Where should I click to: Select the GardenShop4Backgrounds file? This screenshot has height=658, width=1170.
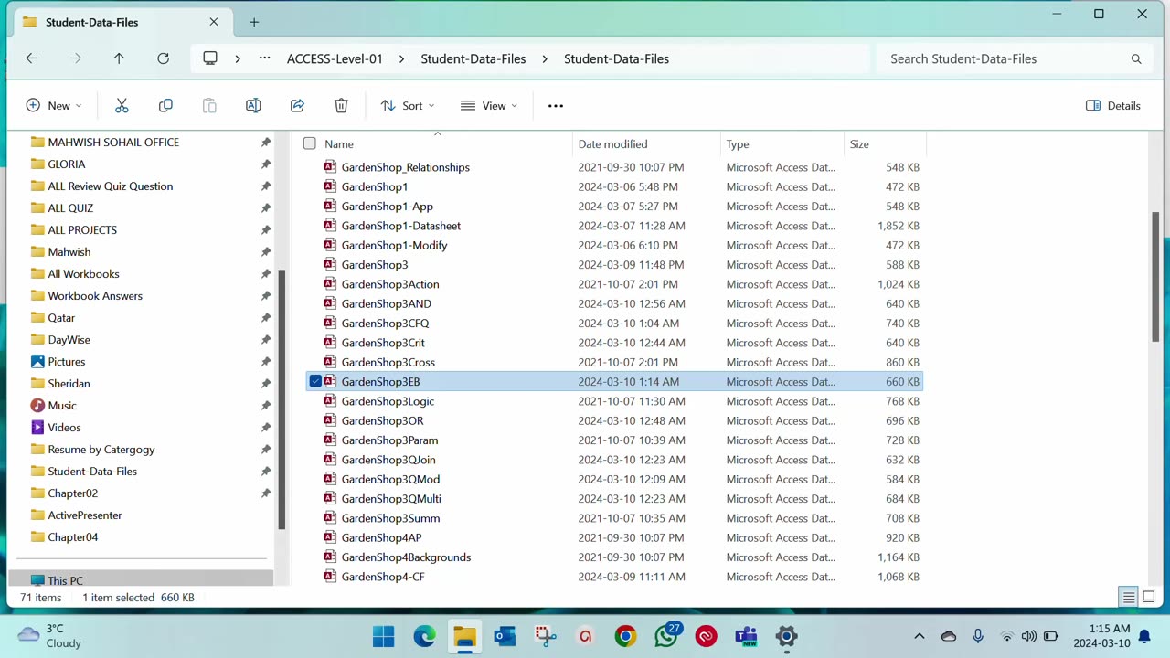406,557
